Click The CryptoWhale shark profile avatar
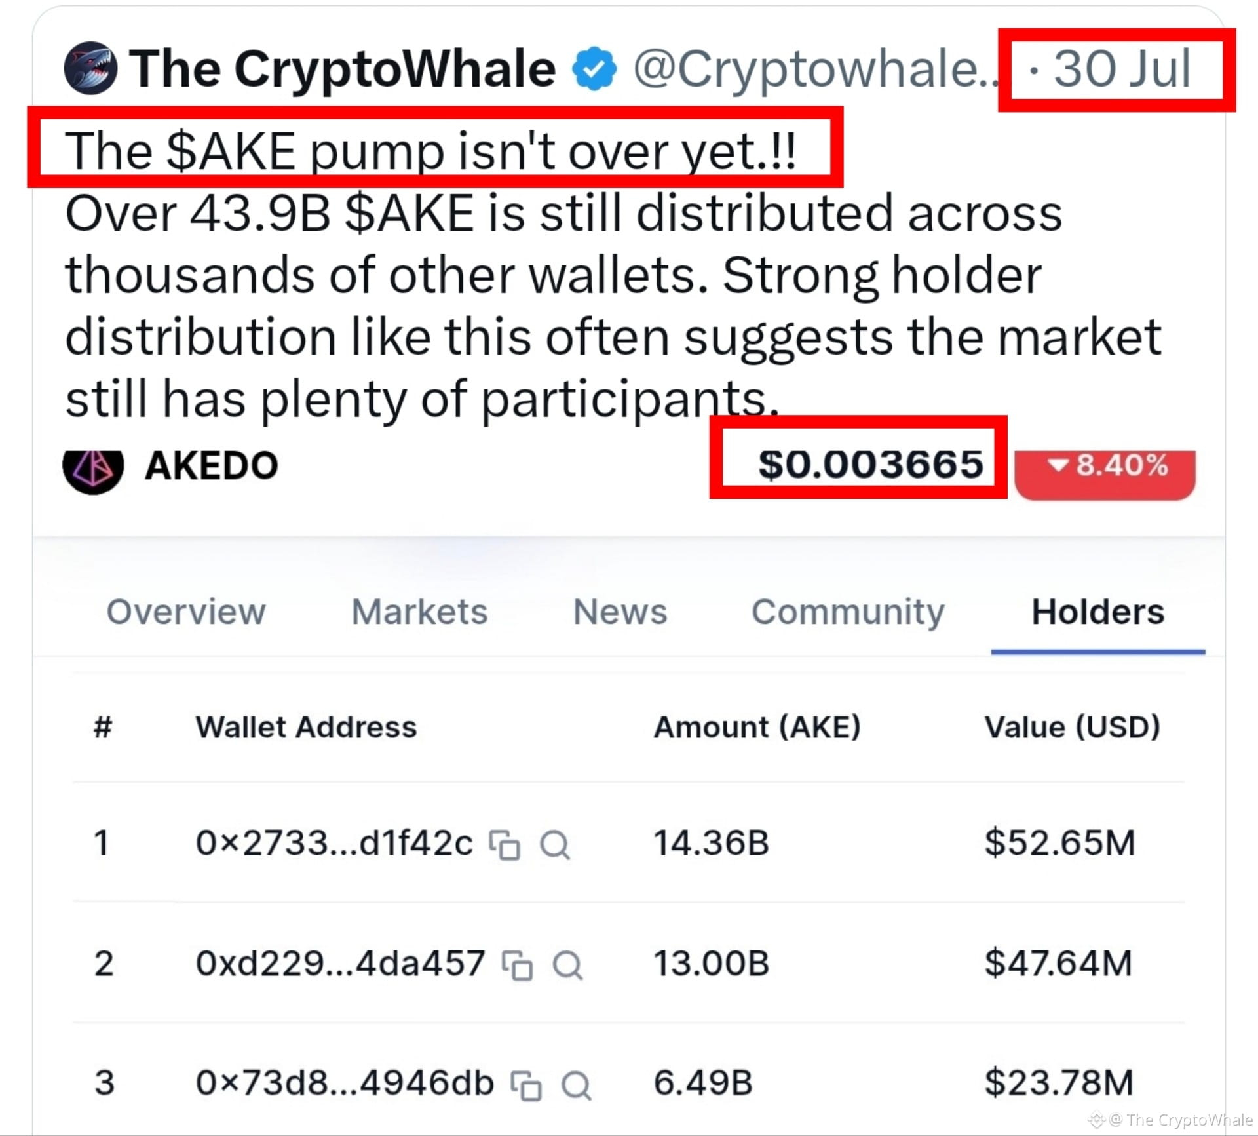Image resolution: width=1258 pixels, height=1136 pixels. click(91, 68)
